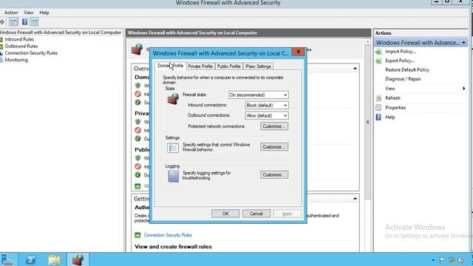Click Customize in the Settings section
Image resolution: width=473 pixels, height=266 pixels.
(x=274, y=147)
